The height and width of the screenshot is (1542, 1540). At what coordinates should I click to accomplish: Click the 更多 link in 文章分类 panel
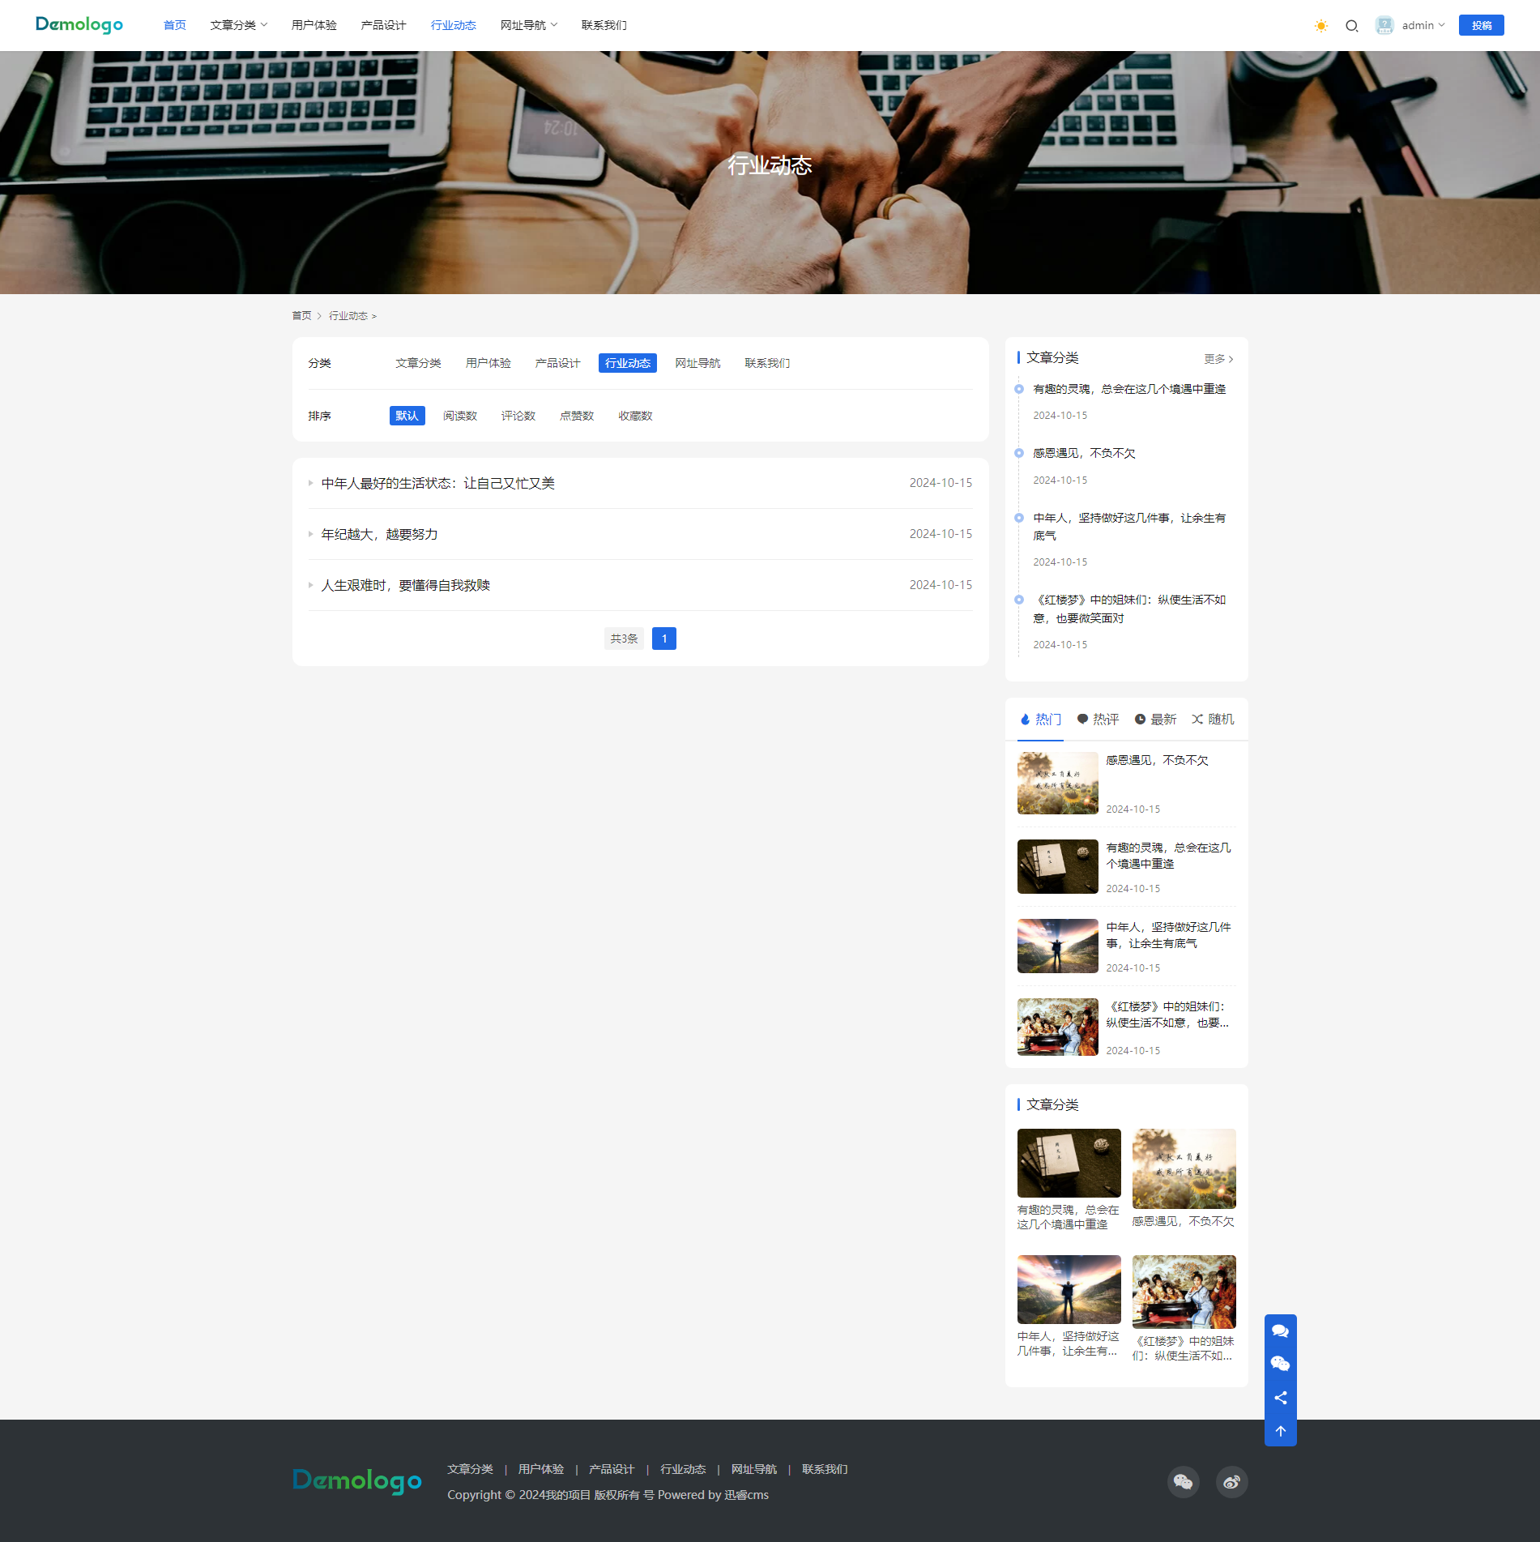point(1218,359)
